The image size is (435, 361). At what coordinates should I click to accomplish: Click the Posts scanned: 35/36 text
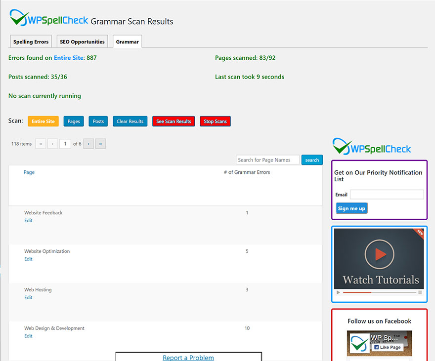pos(38,77)
